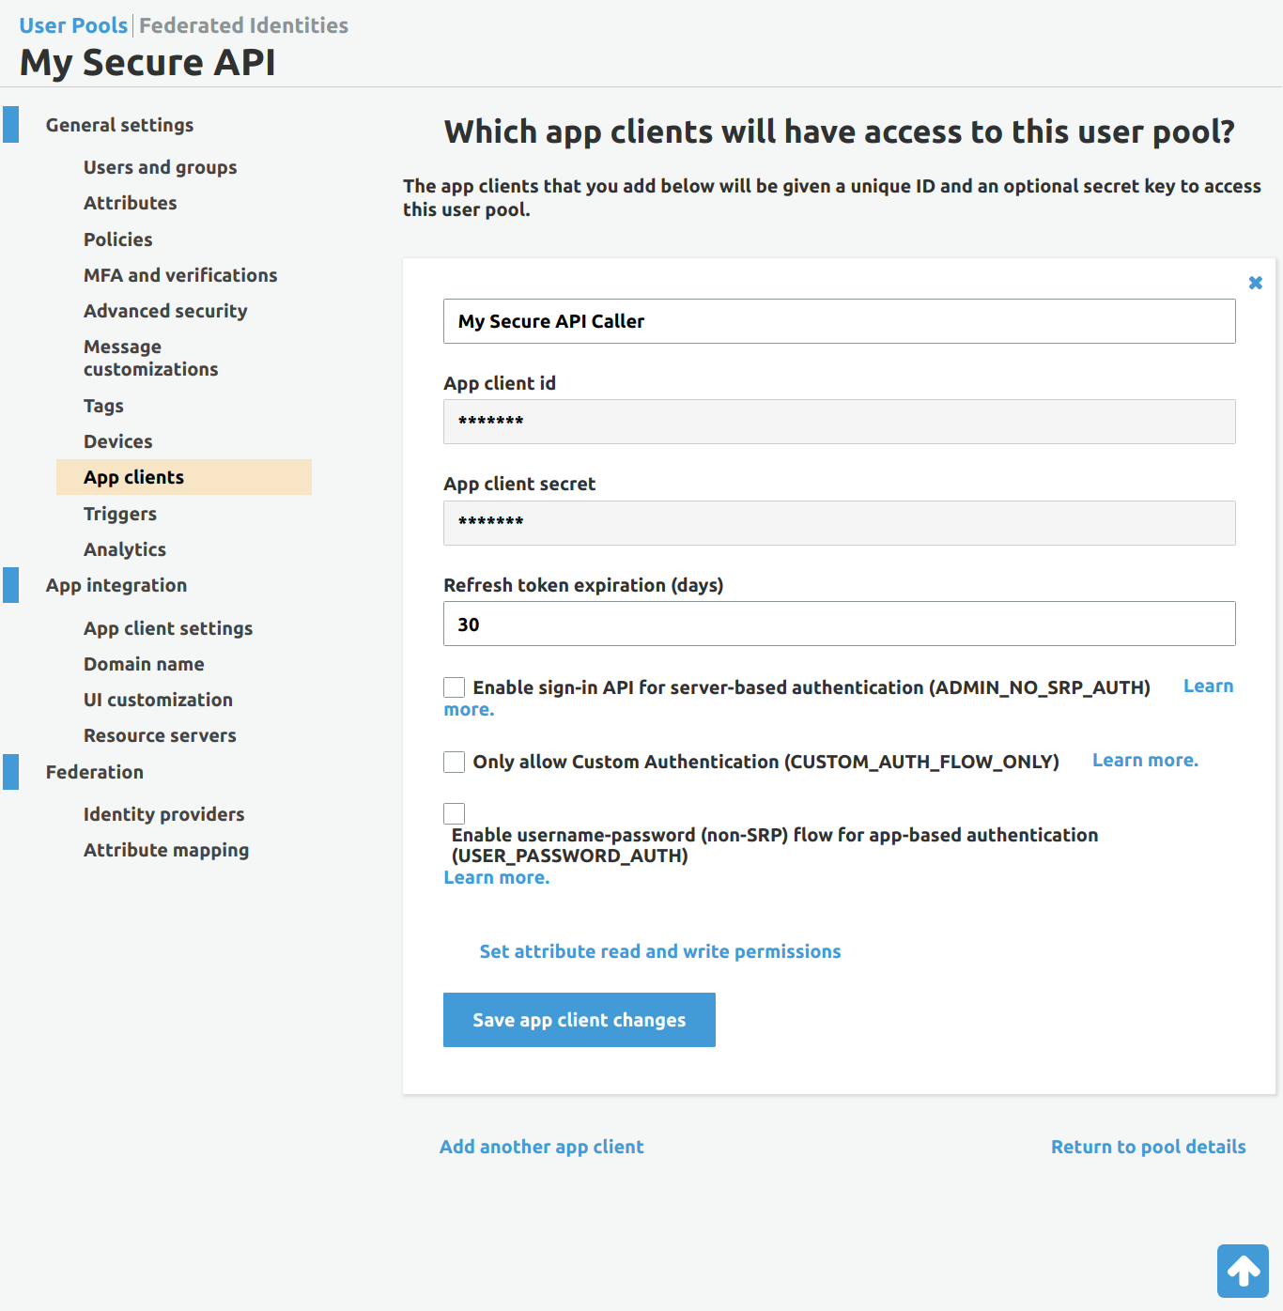Select the app client name field

coord(839,321)
